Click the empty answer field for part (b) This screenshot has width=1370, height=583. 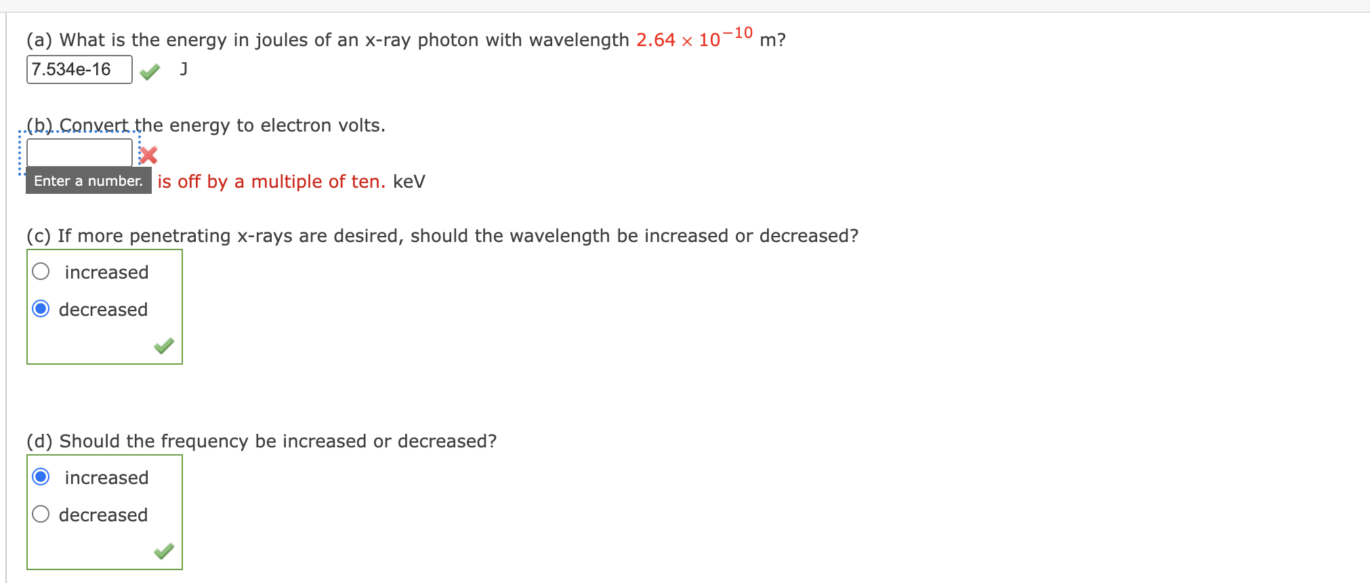click(x=79, y=152)
